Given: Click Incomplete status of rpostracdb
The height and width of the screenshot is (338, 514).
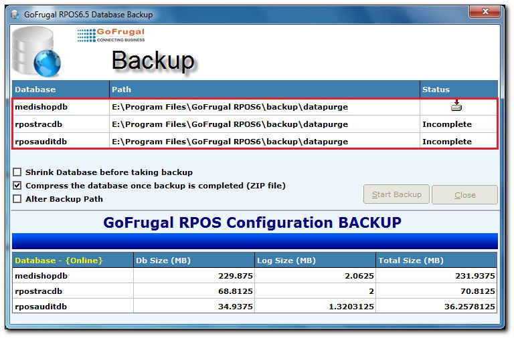Looking at the screenshot, I should (x=447, y=124).
